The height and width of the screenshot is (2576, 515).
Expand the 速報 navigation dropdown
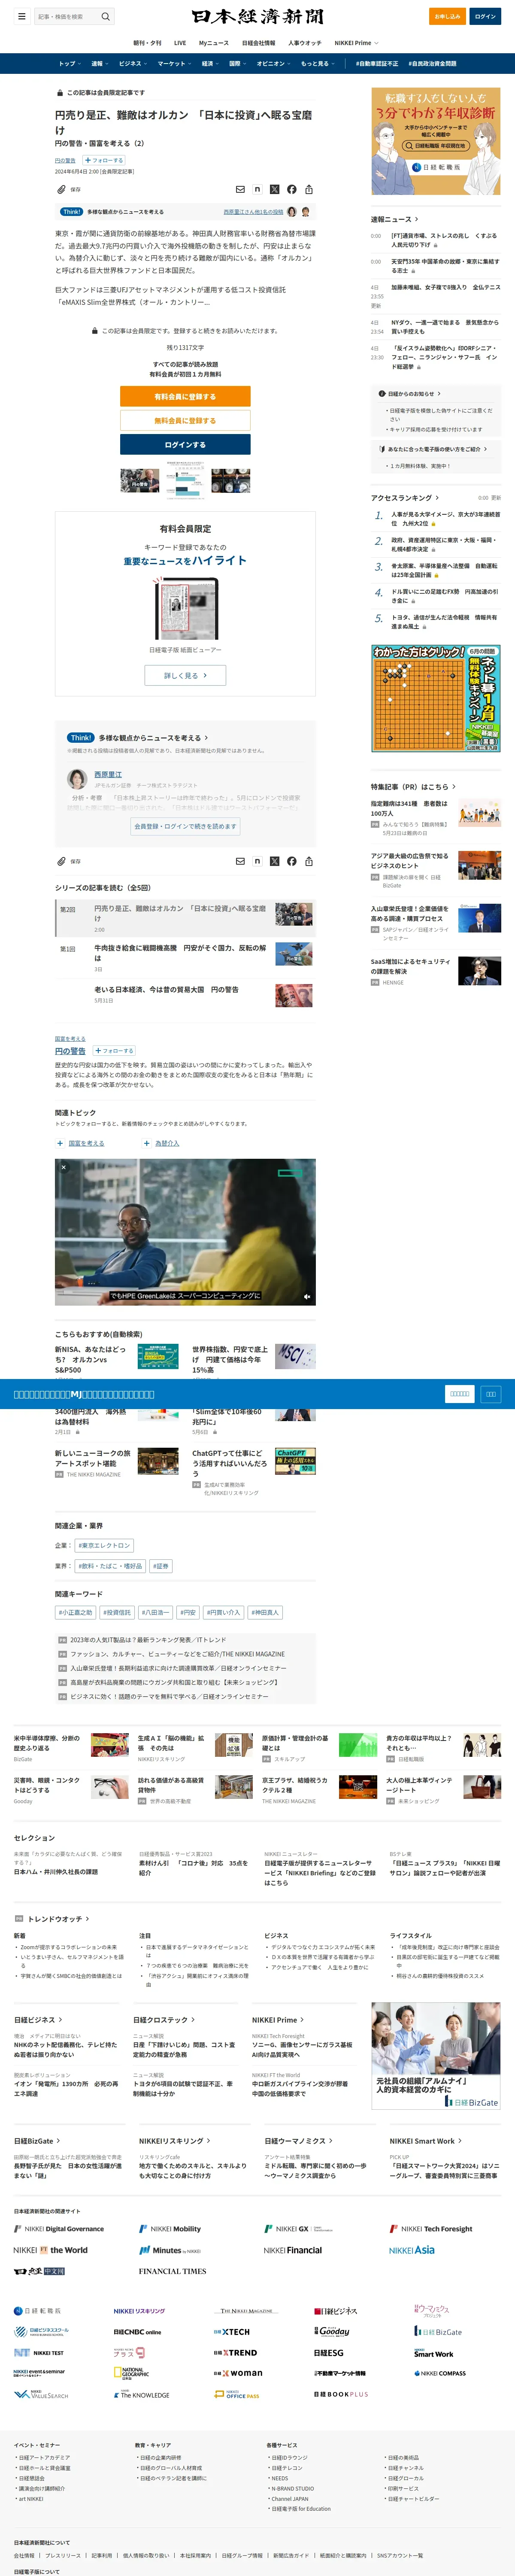click(x=99, y=63)
